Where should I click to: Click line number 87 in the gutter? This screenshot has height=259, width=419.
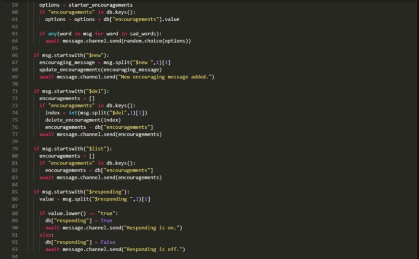pyautogui.click(x=15, y=207)
